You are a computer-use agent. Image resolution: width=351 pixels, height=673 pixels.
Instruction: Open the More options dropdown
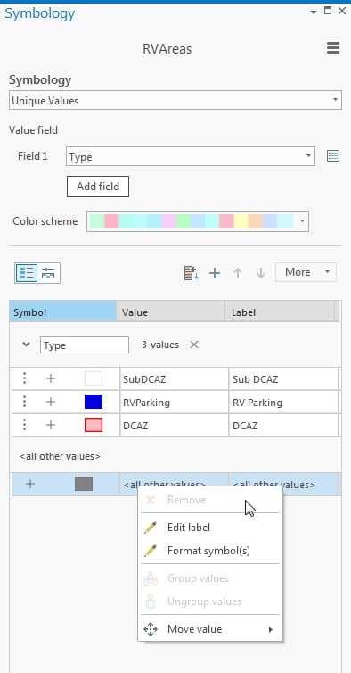click(306, 272)
